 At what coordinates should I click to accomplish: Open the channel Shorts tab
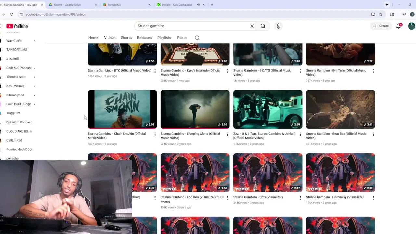pos(126,38)
